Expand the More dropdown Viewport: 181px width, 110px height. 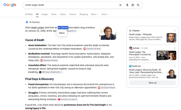pos(94,14)
